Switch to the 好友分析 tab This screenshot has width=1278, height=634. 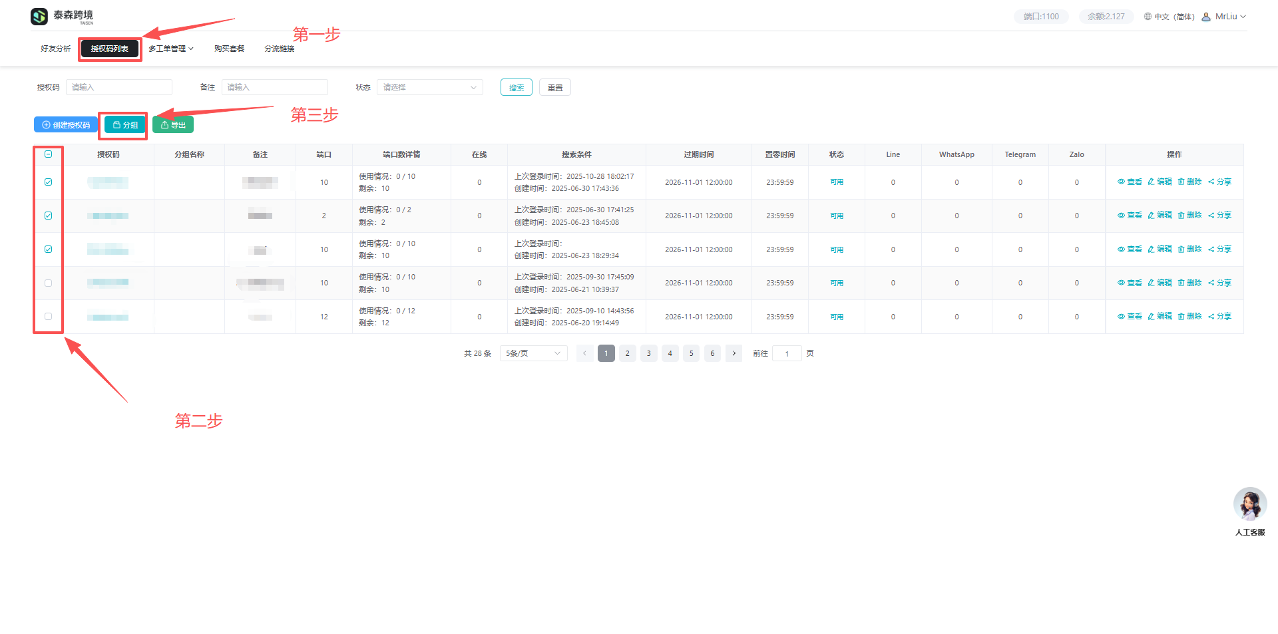coord(55,49)
